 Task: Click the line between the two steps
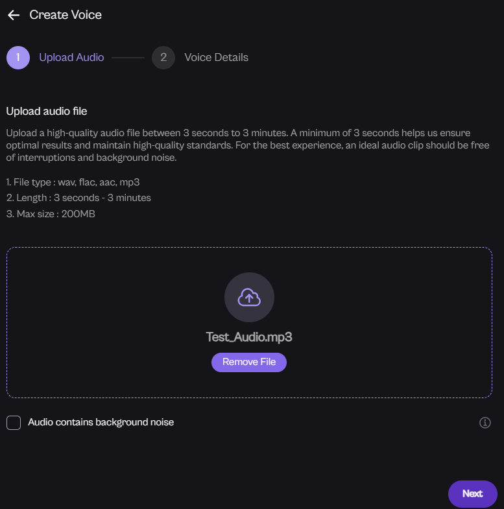pos(128,57)
